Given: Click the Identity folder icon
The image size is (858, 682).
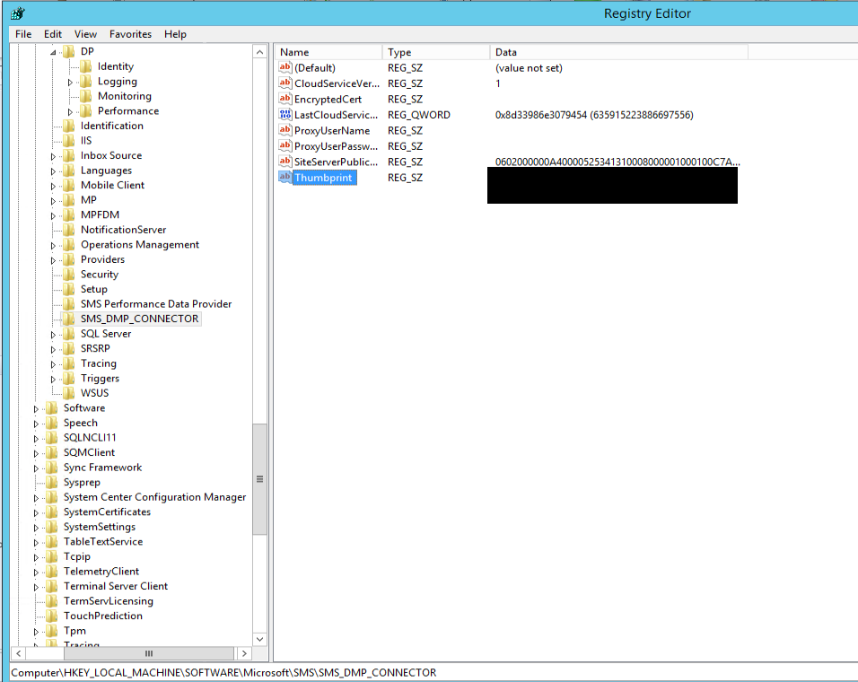Looking at the screenshot, I should (x=86, y=66).
